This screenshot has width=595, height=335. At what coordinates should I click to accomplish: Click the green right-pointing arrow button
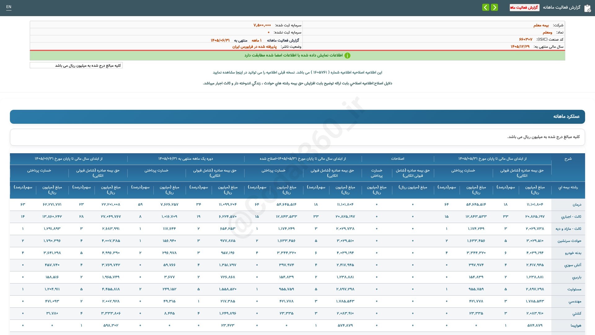pos(494,7)
